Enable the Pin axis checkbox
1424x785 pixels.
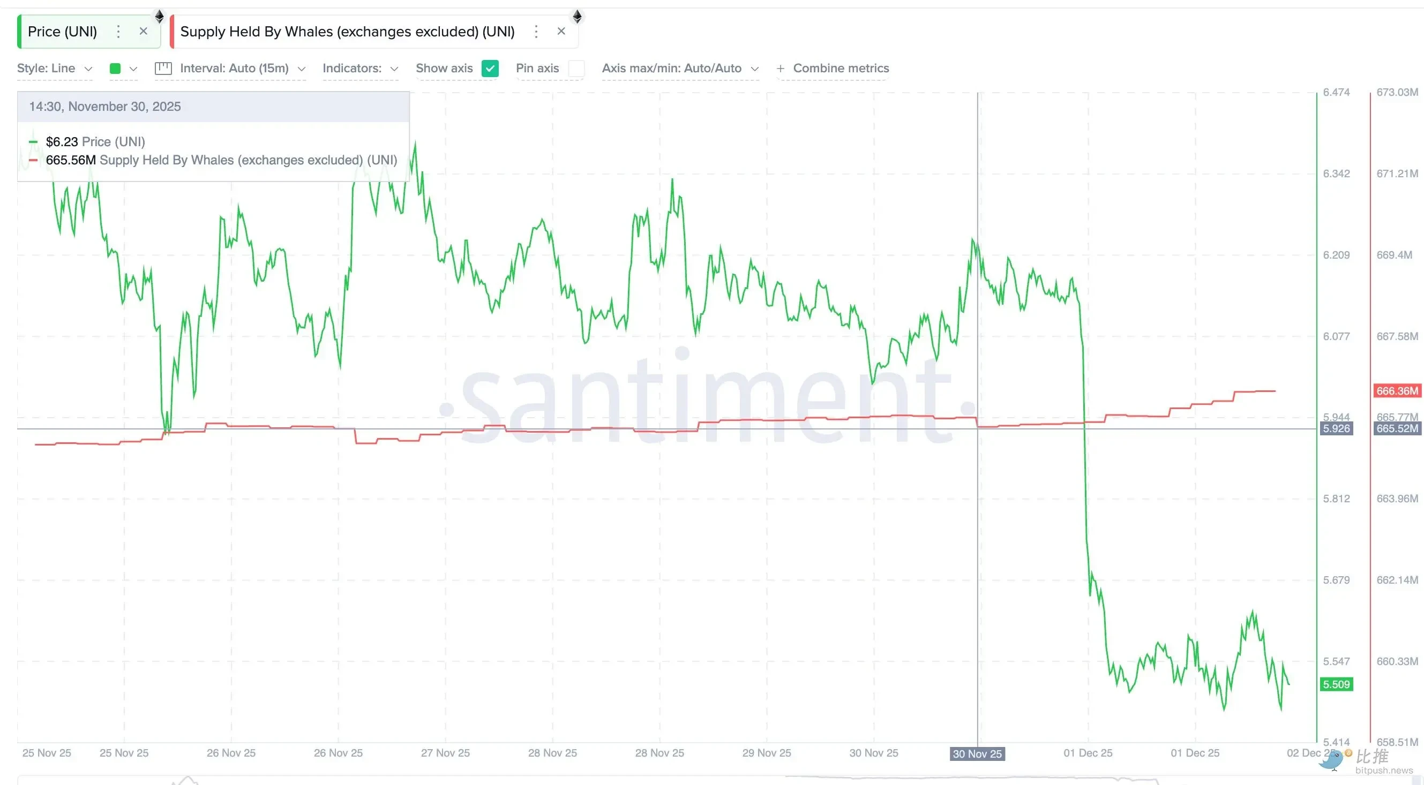(576, 68)
